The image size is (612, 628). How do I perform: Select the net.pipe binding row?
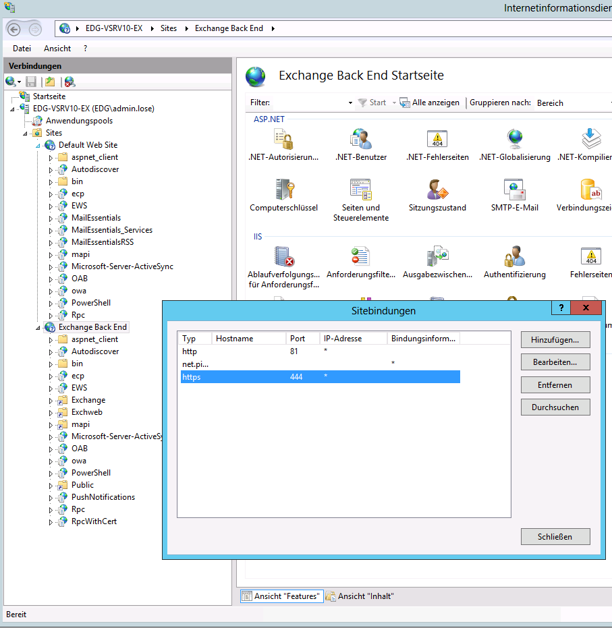321,364
